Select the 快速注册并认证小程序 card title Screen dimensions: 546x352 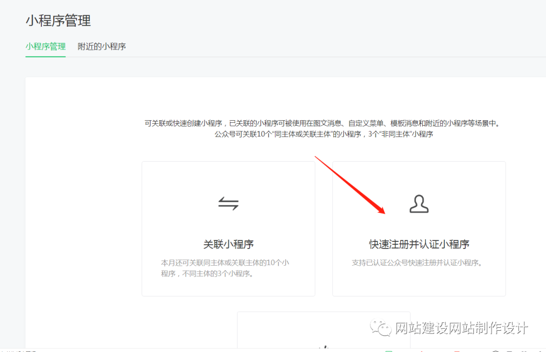click(419, 244)
